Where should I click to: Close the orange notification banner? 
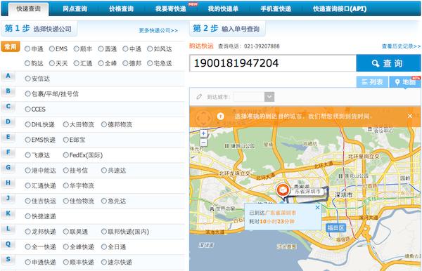pos(409,116)
